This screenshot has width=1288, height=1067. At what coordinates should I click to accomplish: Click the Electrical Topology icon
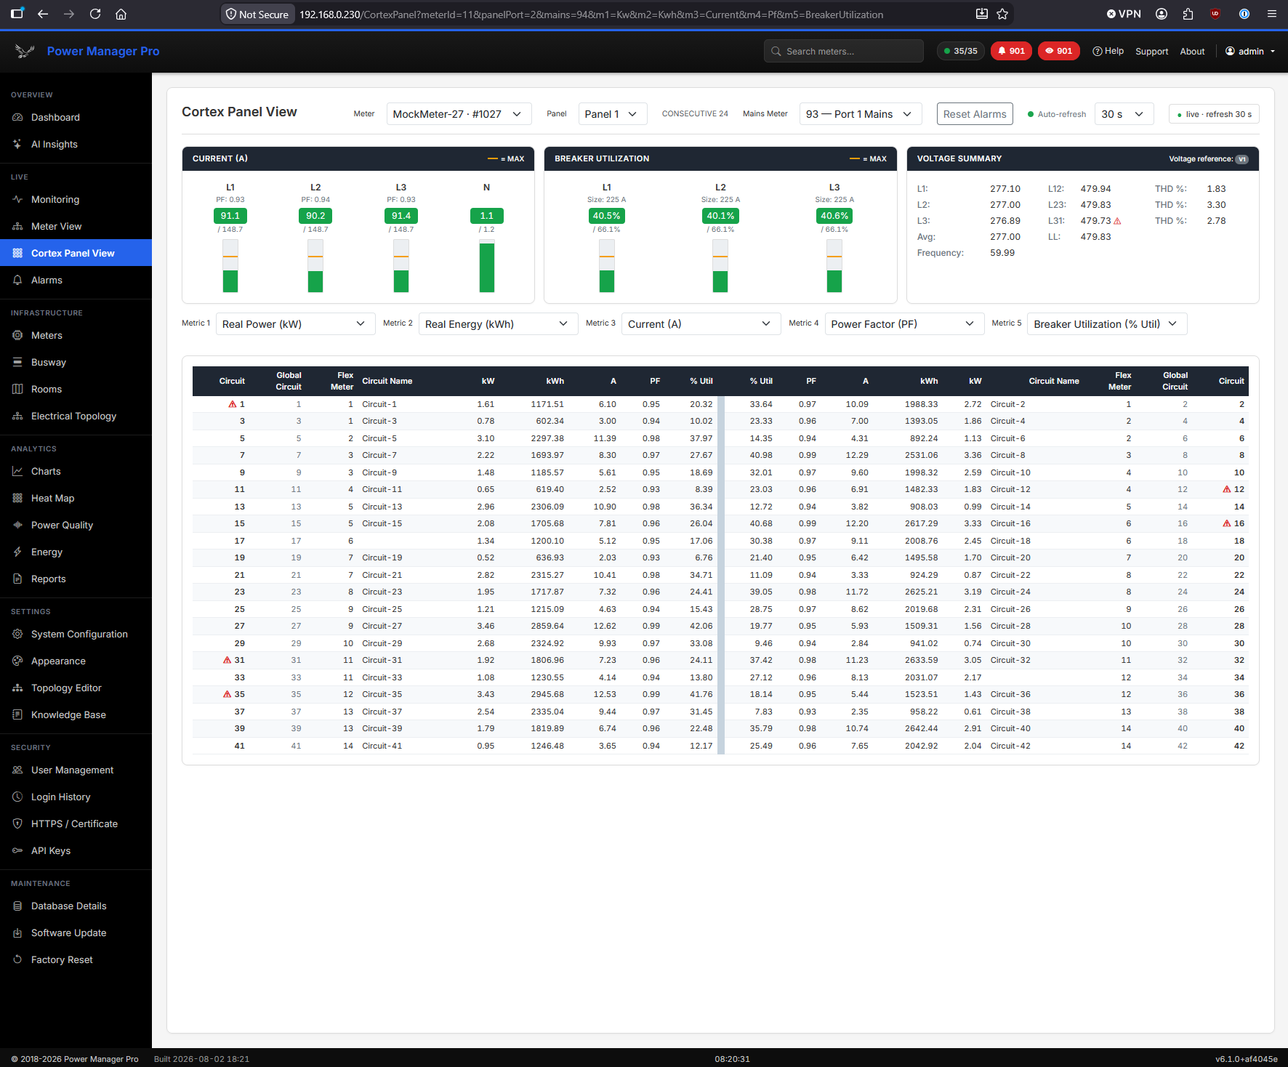[x=17, y=416]
